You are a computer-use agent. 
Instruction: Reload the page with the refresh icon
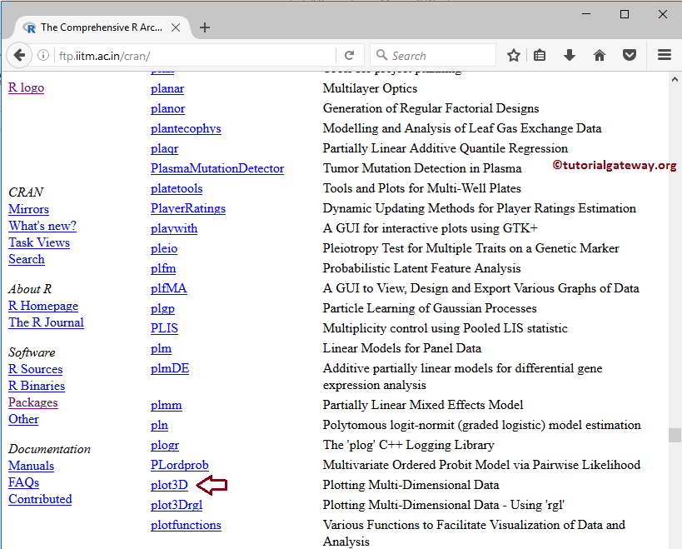point(350,56)
